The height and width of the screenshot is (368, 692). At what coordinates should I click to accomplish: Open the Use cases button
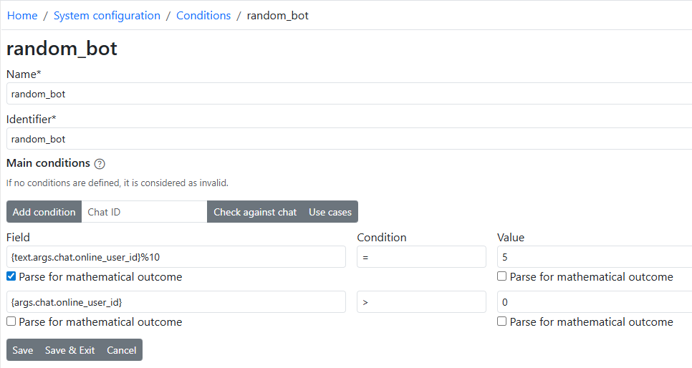330,212
